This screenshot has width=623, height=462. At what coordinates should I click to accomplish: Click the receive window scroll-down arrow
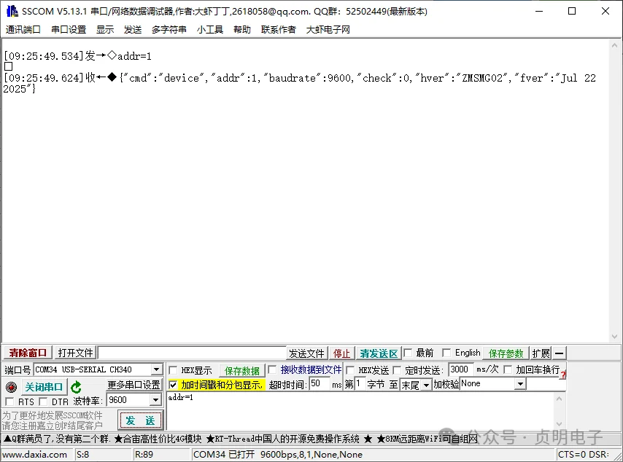614,337
